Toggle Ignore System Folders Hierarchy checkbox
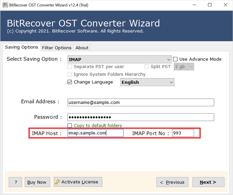 (x=70, y=74)
